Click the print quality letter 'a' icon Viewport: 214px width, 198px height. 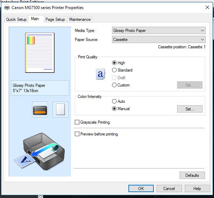101,74
